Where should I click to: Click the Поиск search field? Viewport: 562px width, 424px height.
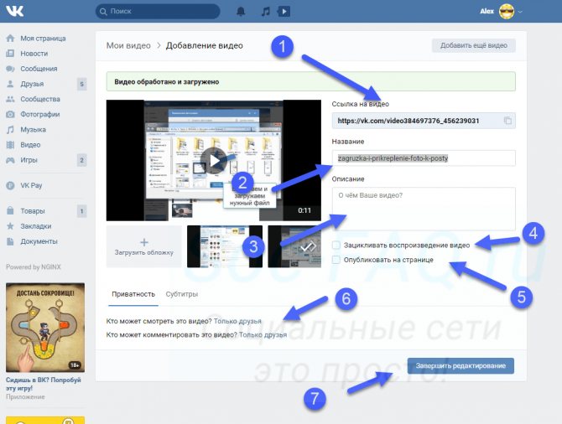[x=158, y=12]
